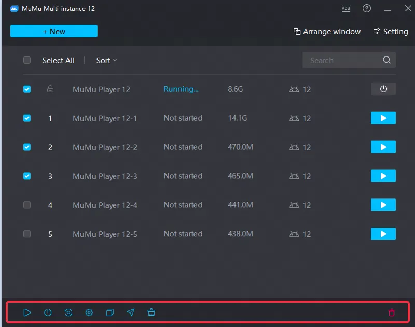Click the paper plane send icon
415x327 pixels.
coord(131,312)
